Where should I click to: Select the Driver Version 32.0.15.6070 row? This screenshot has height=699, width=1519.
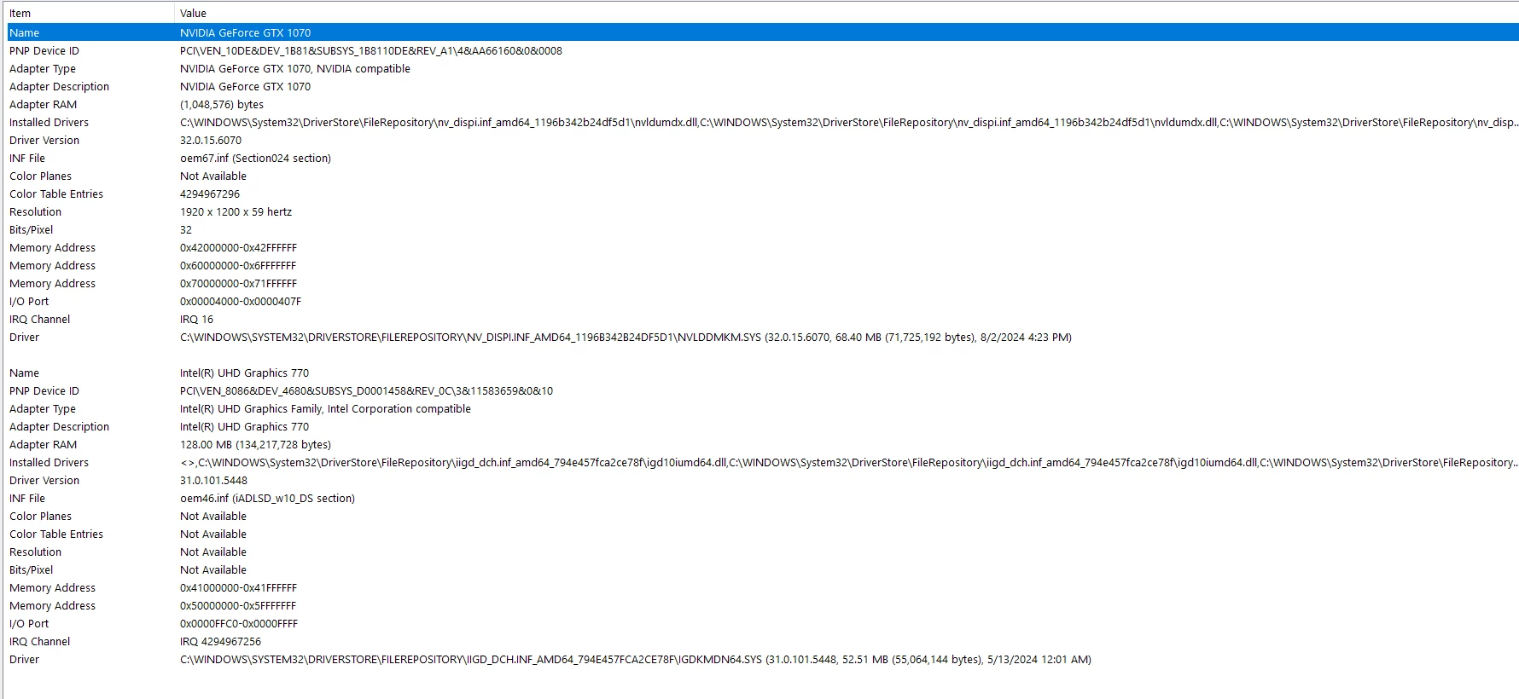(x=763, y=140)
